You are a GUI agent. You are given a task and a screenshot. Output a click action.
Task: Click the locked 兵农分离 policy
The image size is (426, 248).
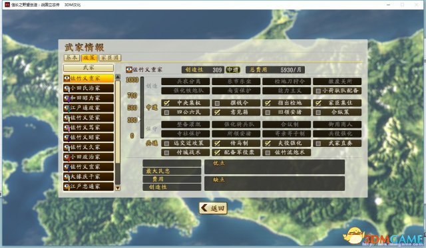tap(186, 81)
